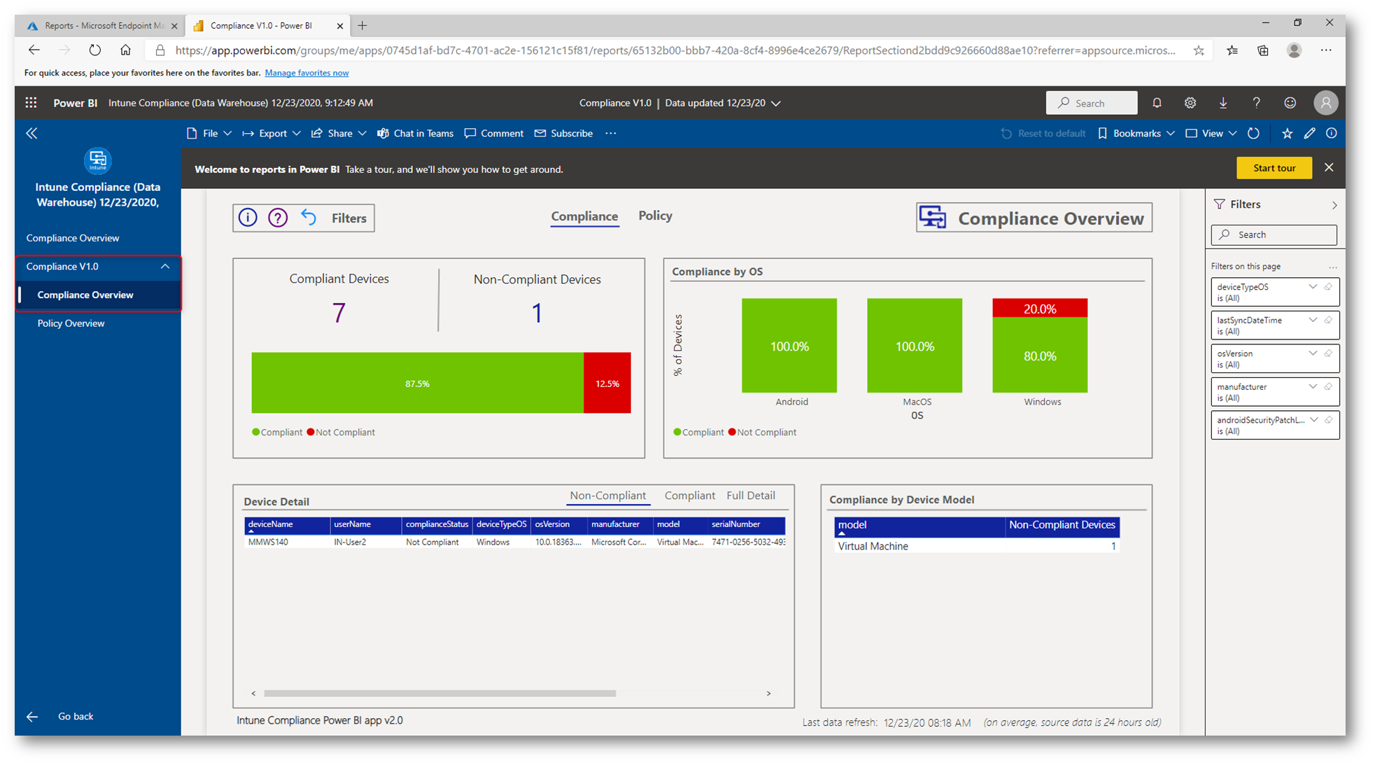Image resolution: width=1375 pixels, height=765 pixels.
Task: Refresh visuals using the circular arrow icon
Action: pyautogui.click(x=1253, y=133)
